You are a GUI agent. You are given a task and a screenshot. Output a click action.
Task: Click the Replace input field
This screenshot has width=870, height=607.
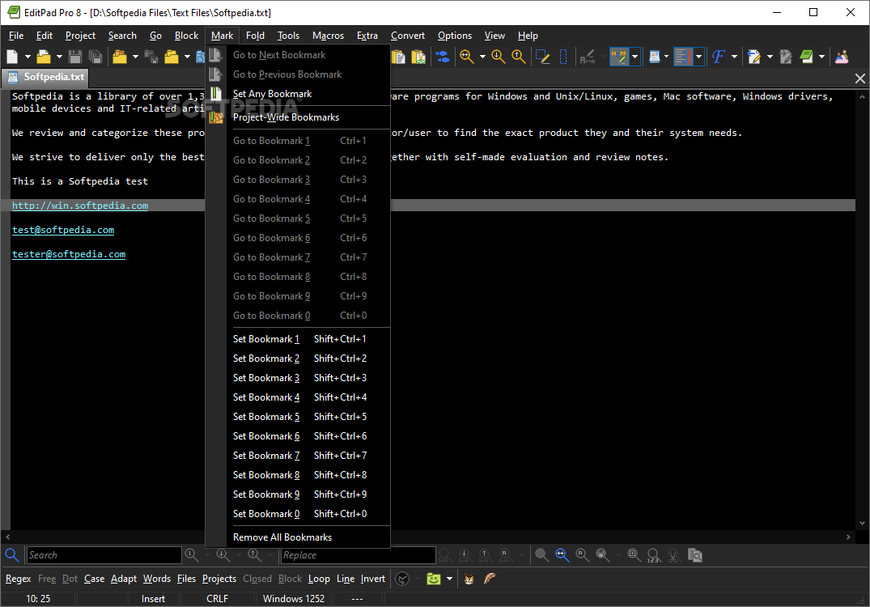point(358,555)
